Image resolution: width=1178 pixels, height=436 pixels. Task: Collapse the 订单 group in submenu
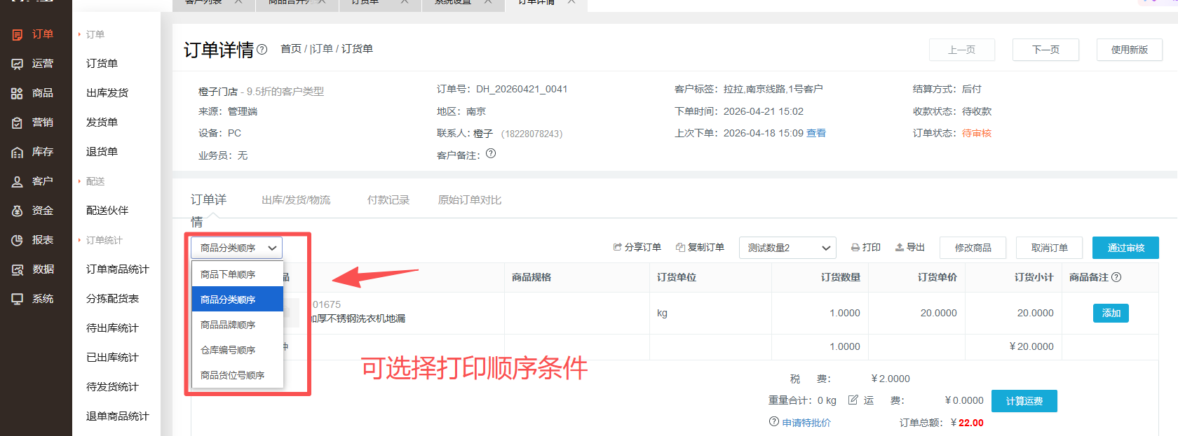92,34
